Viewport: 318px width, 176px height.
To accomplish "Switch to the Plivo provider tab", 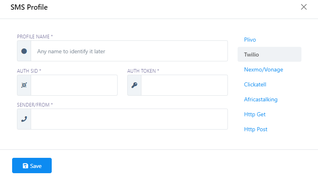I will point(250,40).
